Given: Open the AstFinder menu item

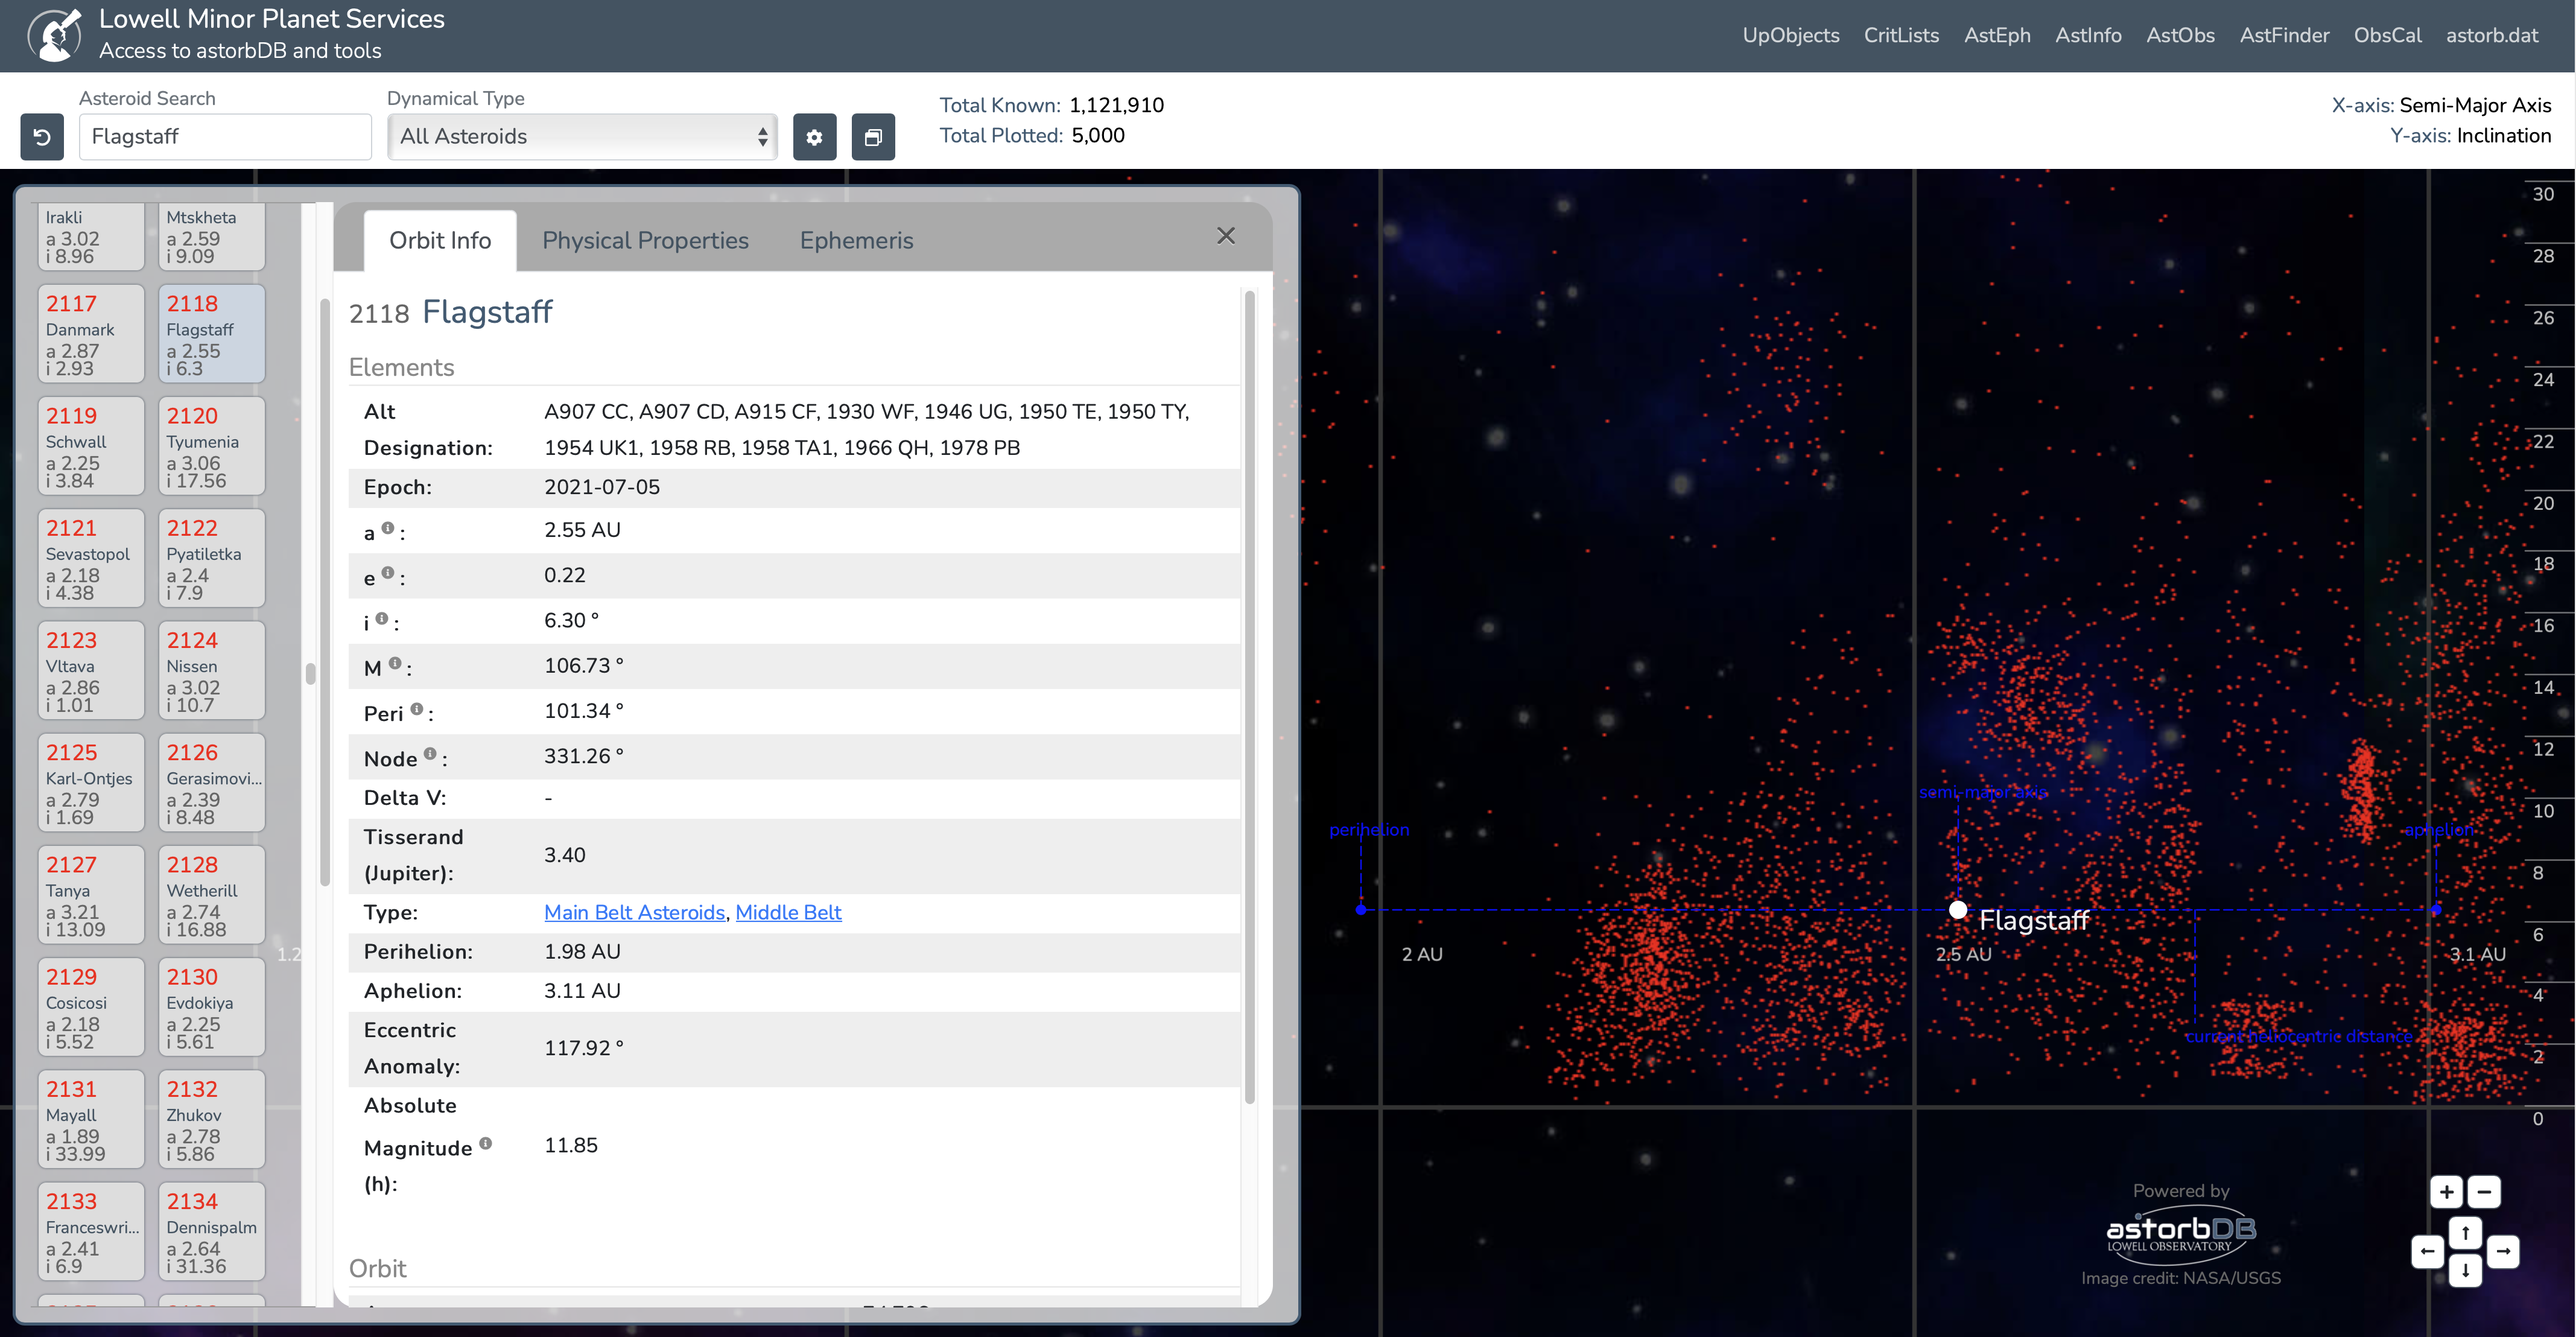Looking at the screenshot, I should pos(2284,35).
